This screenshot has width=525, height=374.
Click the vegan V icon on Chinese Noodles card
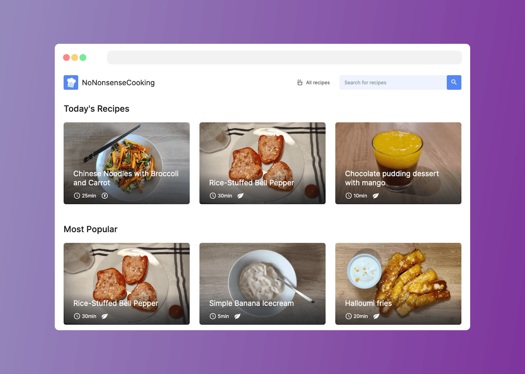(x=105, y=196)
